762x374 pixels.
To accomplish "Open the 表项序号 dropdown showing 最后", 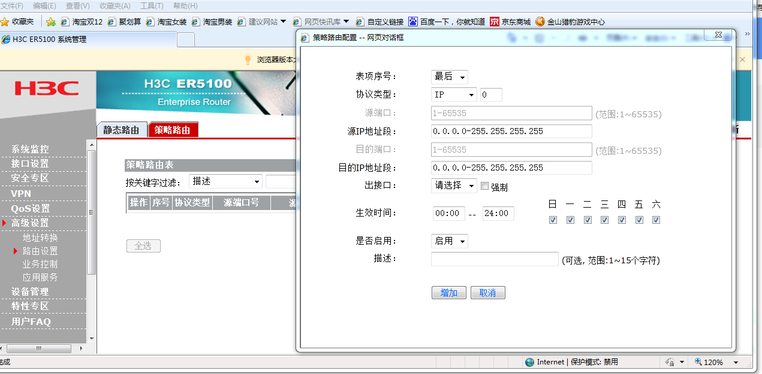I will (449, 77).
